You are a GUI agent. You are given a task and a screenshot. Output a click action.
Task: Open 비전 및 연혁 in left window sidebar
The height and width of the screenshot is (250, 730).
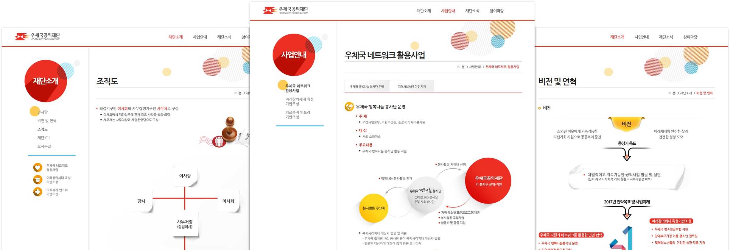pos(47,121)
